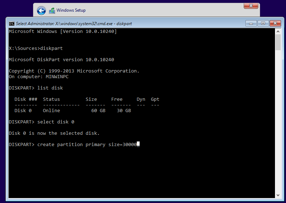Minimize the diskpart command prompt window
286x203 pixels.
pos(251,23)
